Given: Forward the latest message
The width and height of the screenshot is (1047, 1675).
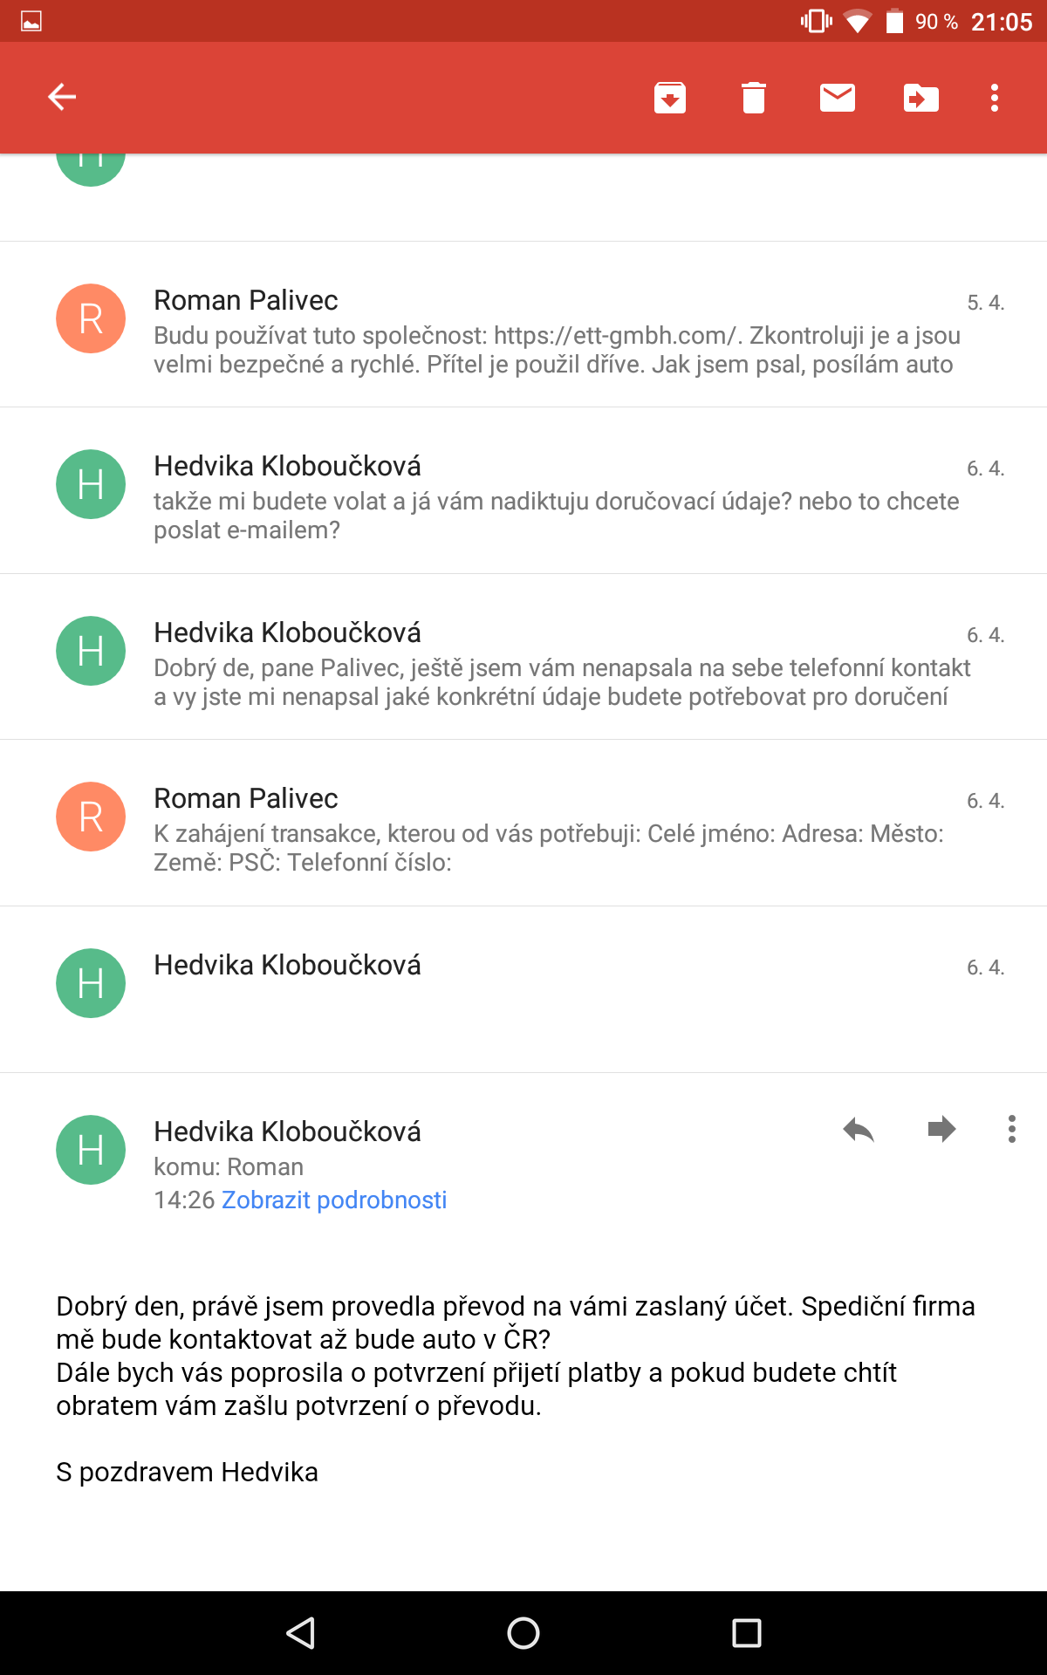Looking at the screenshot, I should point(941,1130).
